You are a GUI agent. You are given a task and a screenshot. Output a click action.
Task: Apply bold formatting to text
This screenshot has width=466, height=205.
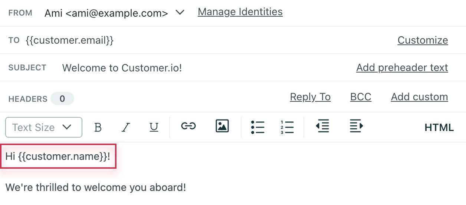[98, 127]
